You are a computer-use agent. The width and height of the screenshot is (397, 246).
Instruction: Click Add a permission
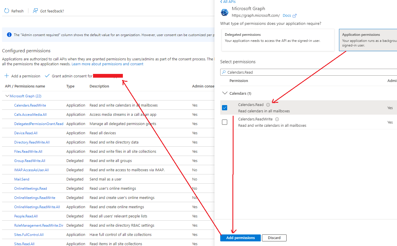coord(22,76)
